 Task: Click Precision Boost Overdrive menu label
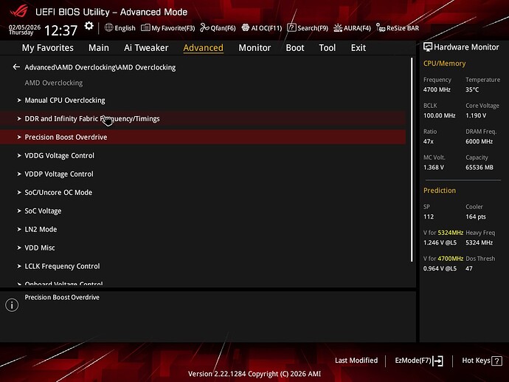tap(66, 137)
